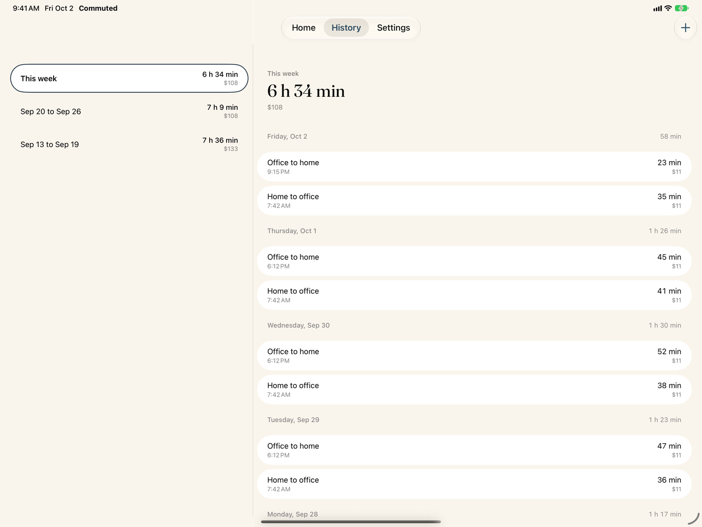This screenshot has height=527, width=702.
Task: Tap the Wednesday, Sep 30 day header
Action: pos(298,325)
